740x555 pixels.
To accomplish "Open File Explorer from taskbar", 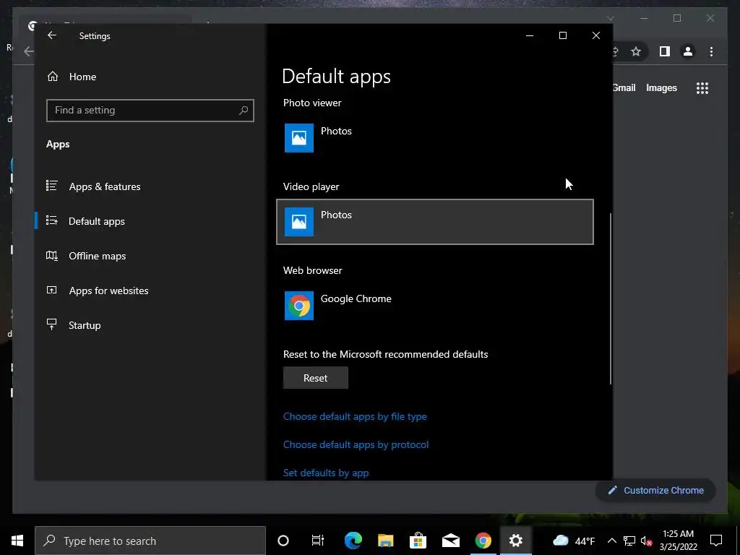I will (x=386, y=541).
